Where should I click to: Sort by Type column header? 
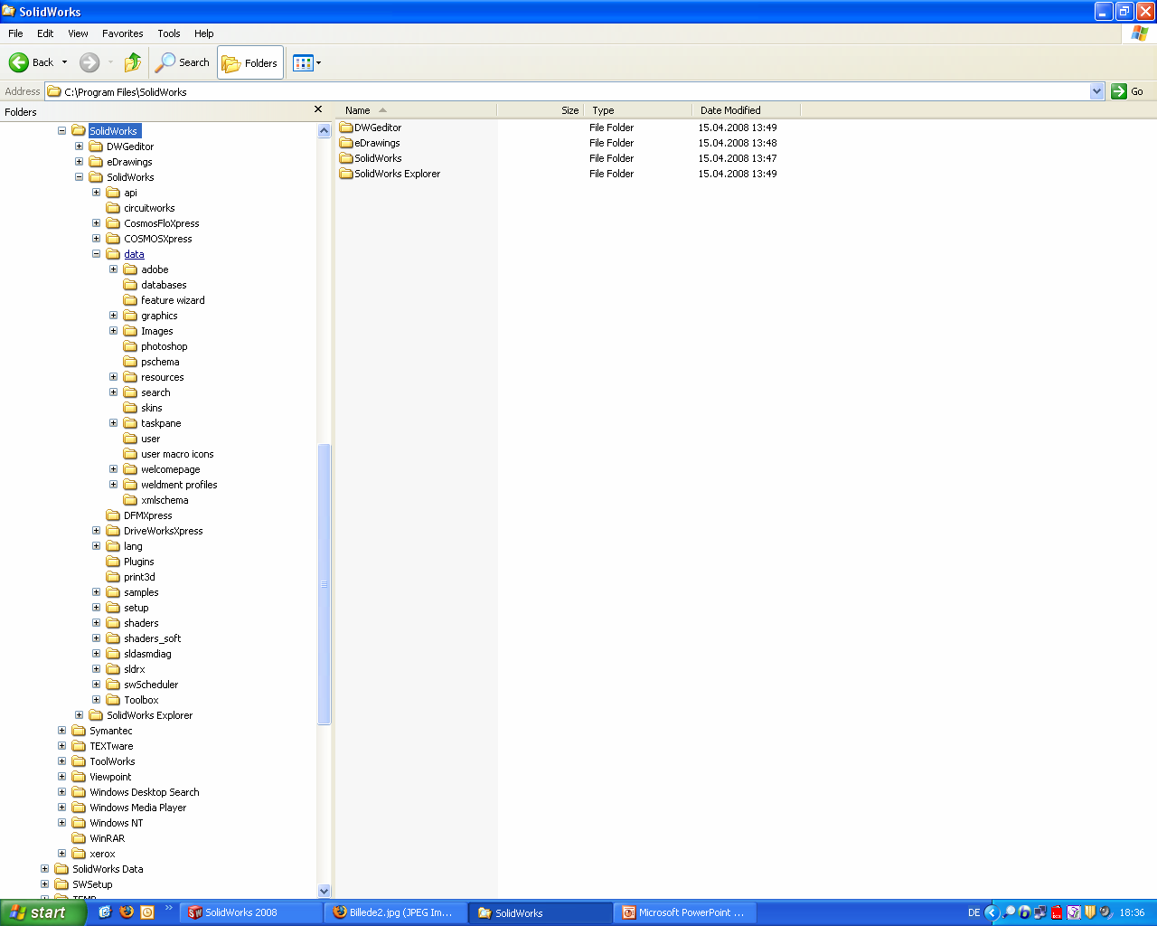[x=638, y=110]
